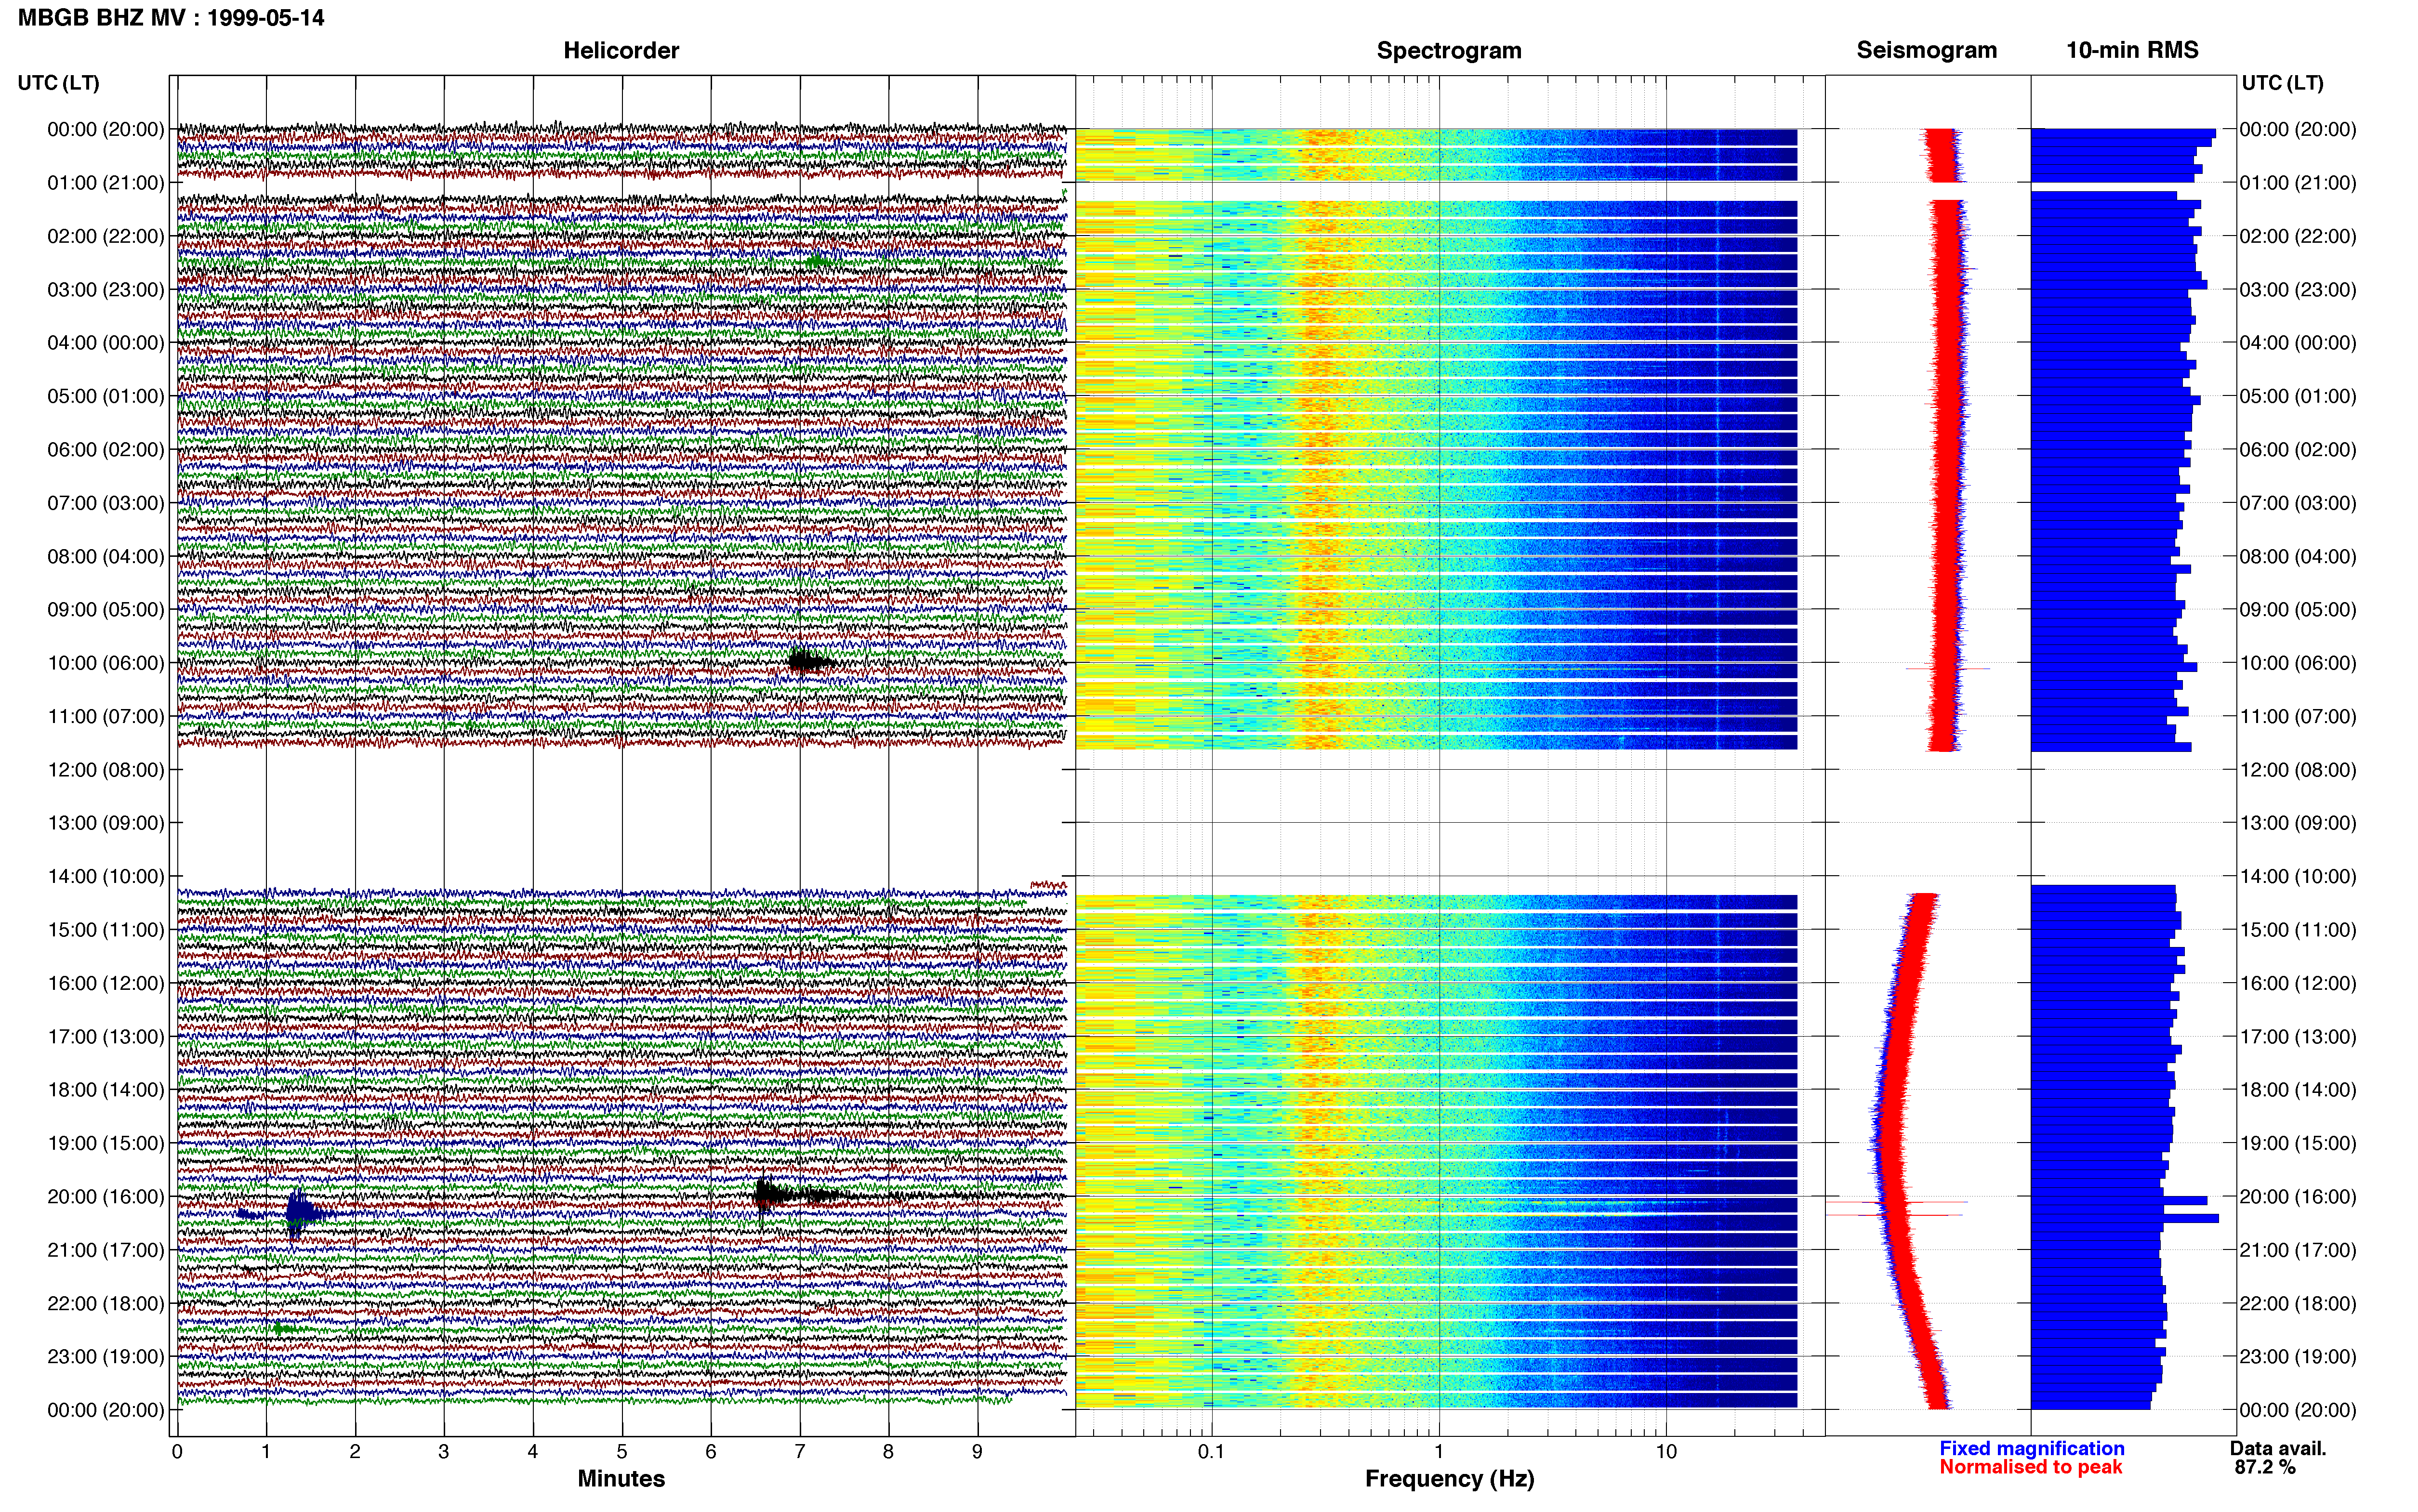Viewport: 2418px width, 1512px height.
Task: Select the 'Helicorder' panel heading
Action: pyautogui.click(x=621, y=51)
